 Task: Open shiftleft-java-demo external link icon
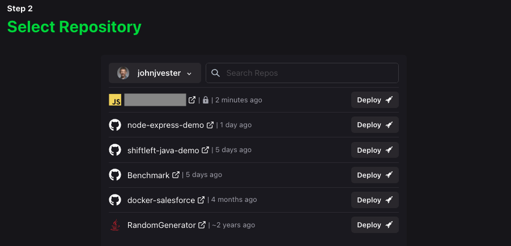tap(206, 150)
